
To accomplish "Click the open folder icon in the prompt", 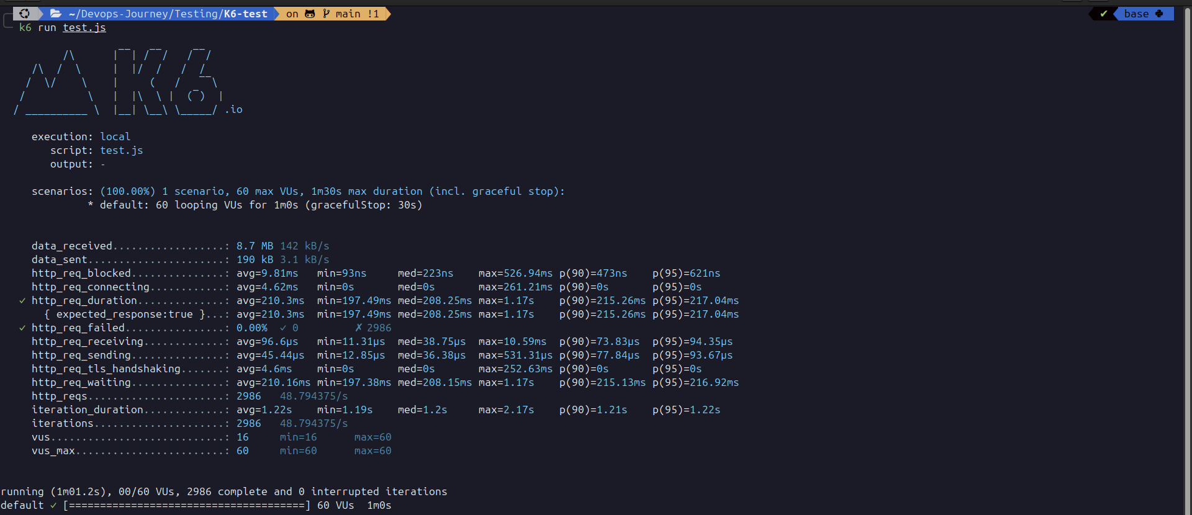I will (56, 14).
